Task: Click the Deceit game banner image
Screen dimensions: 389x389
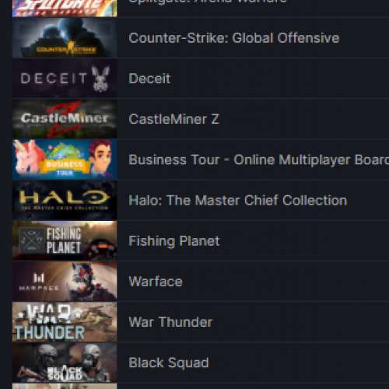Action: pos(65,79)
